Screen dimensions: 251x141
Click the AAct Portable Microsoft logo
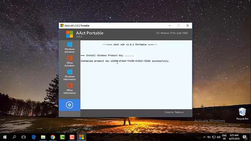[x=70, y=34]
